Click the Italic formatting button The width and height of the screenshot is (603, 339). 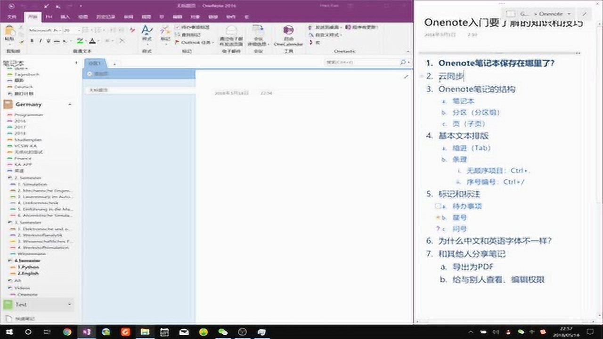coord(40,41)
